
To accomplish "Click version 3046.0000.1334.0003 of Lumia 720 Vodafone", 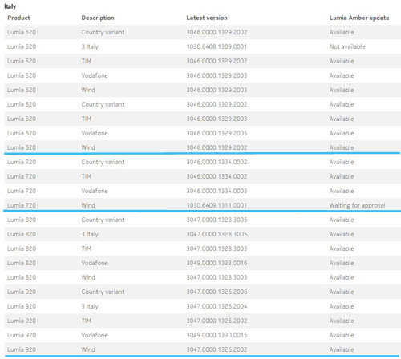I will pyautogui.click(x=217, y=191).
